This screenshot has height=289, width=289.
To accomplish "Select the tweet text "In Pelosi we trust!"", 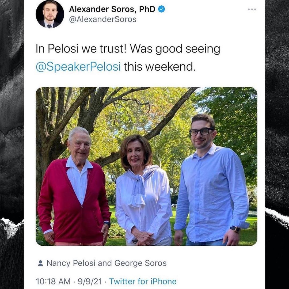I will tap(81, 49).
